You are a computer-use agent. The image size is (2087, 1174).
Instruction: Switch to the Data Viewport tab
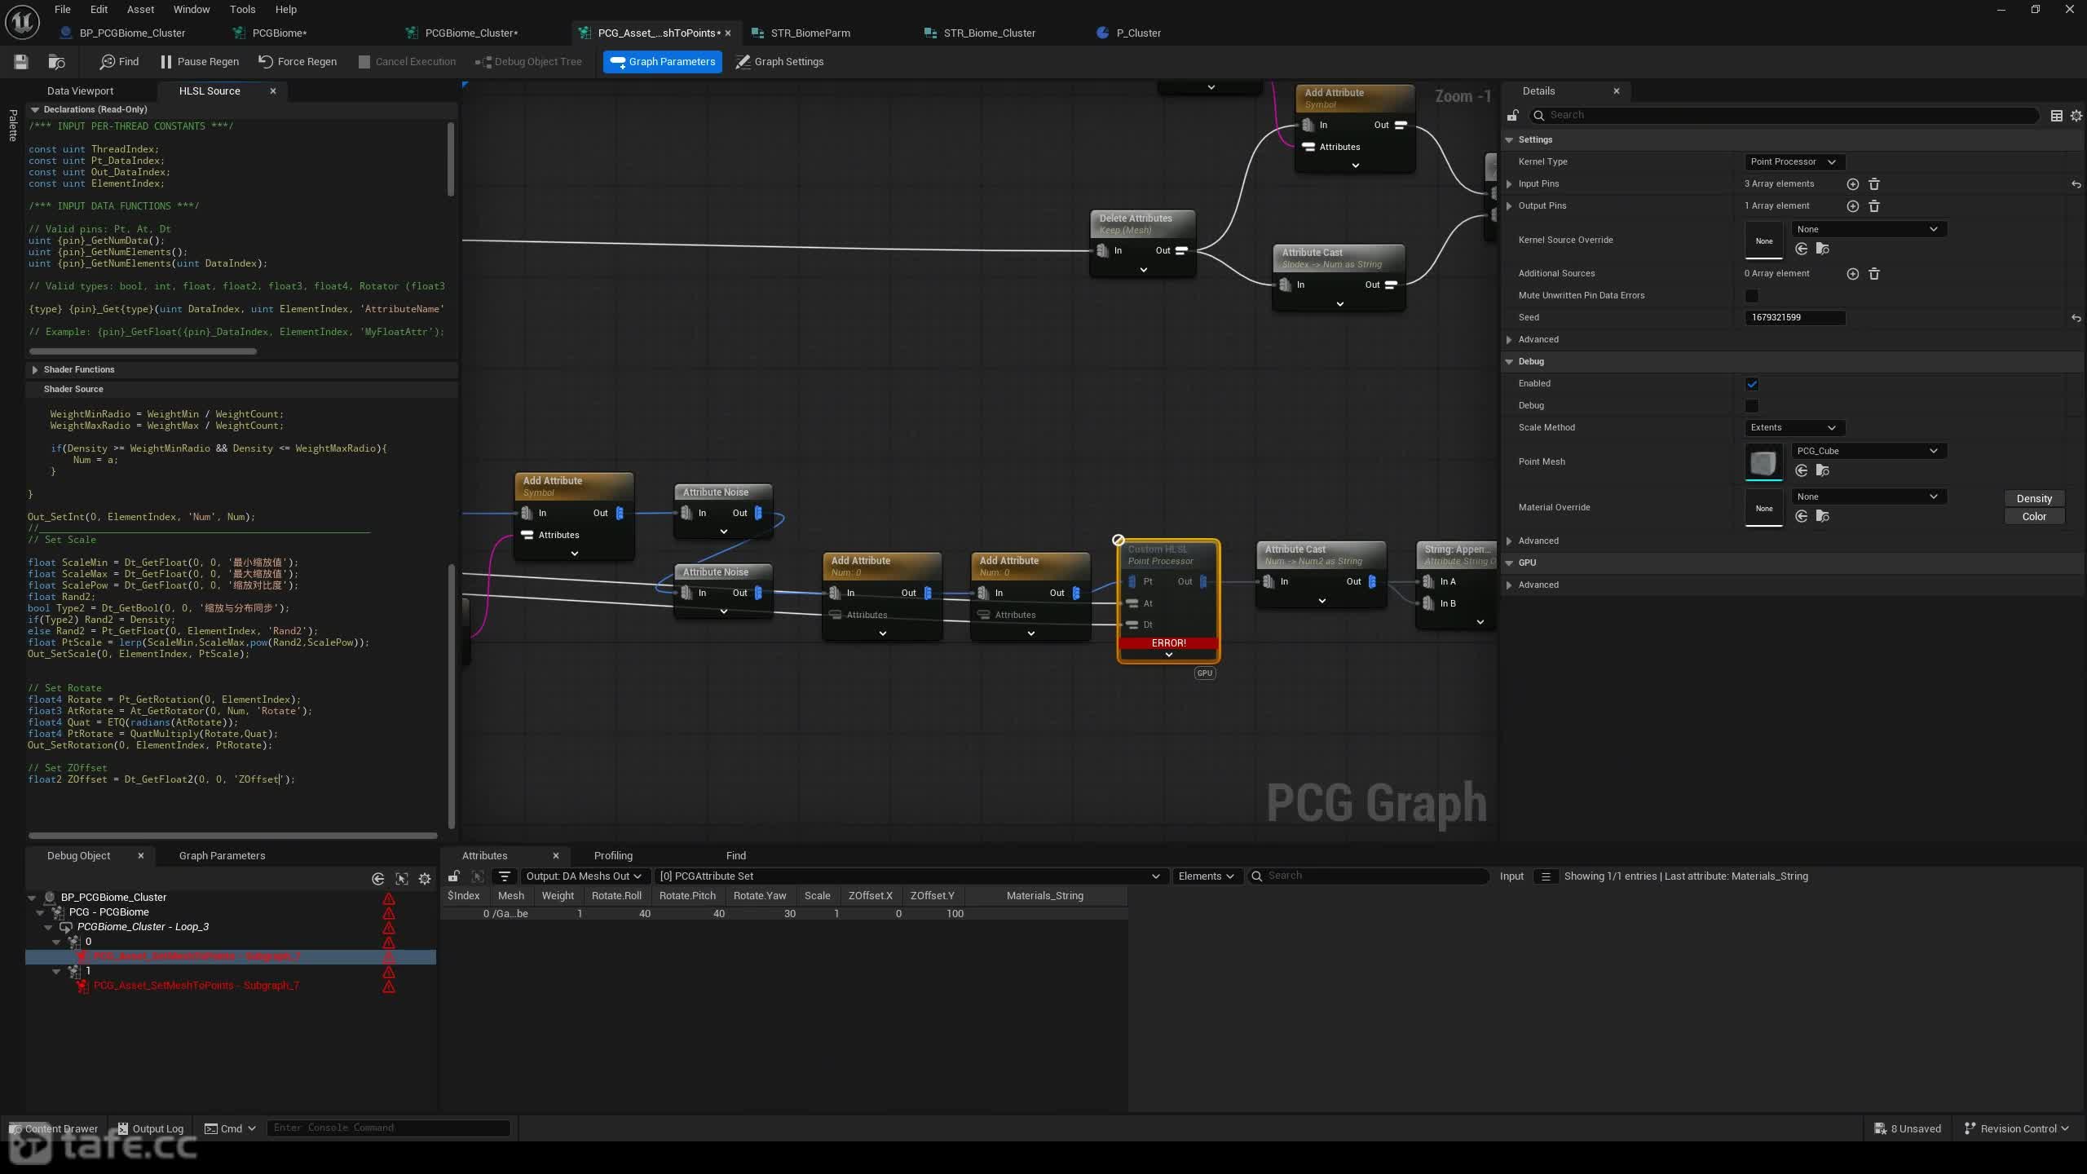tap(80, 91)
